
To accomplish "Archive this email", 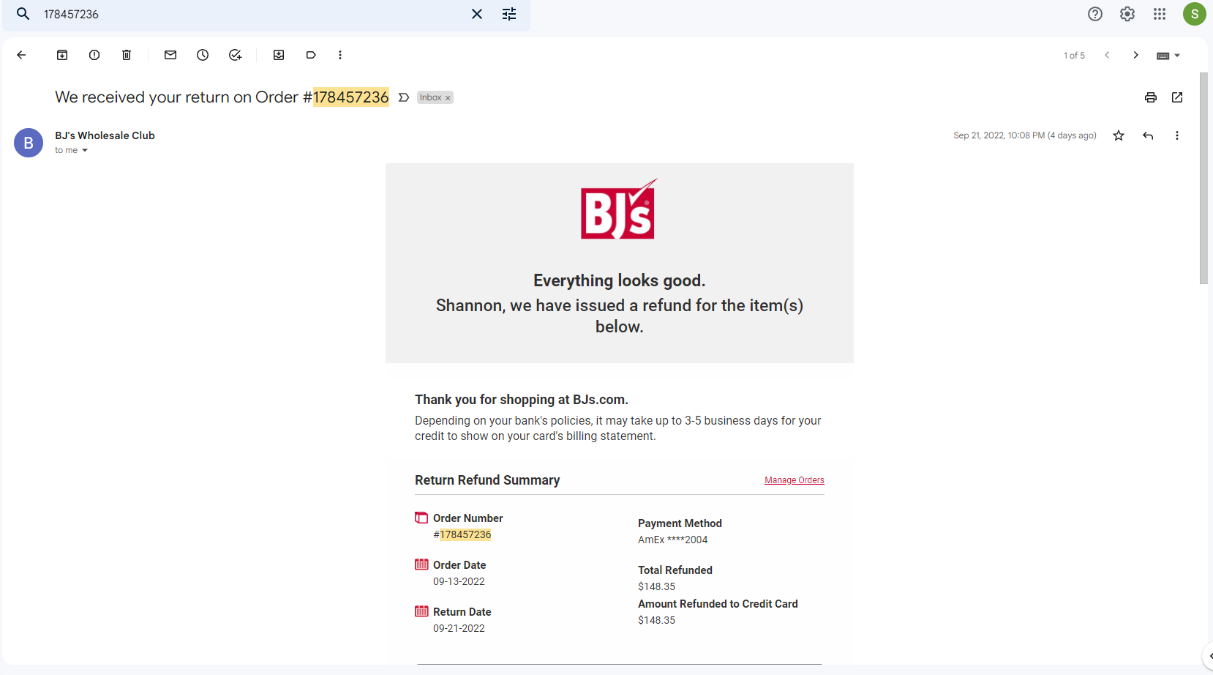I will (x=62, y=55).
